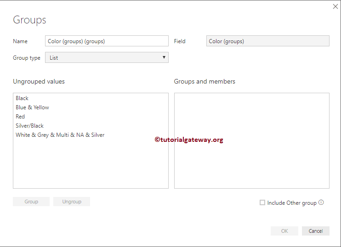Click inside the Groups and members list box
The height and width of the screenshot is (247, 341).
coord(252,141)
